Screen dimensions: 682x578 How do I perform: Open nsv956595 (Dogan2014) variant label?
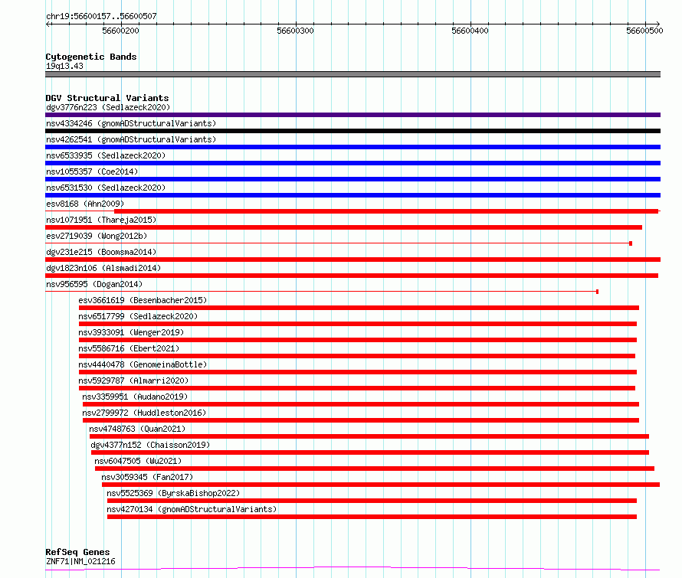94,284
